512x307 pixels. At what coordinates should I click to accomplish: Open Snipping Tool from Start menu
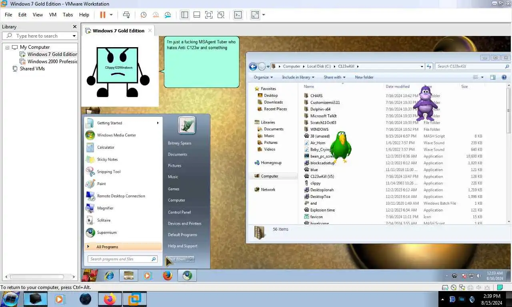tap(108, 172)
